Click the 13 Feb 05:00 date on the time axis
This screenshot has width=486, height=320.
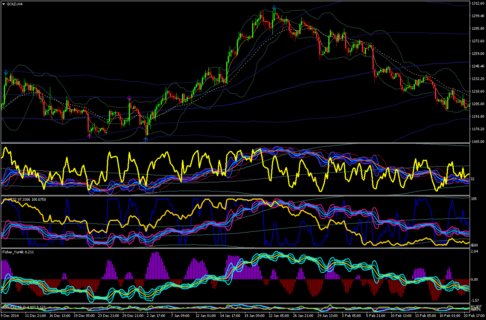[x=425, y=316]
